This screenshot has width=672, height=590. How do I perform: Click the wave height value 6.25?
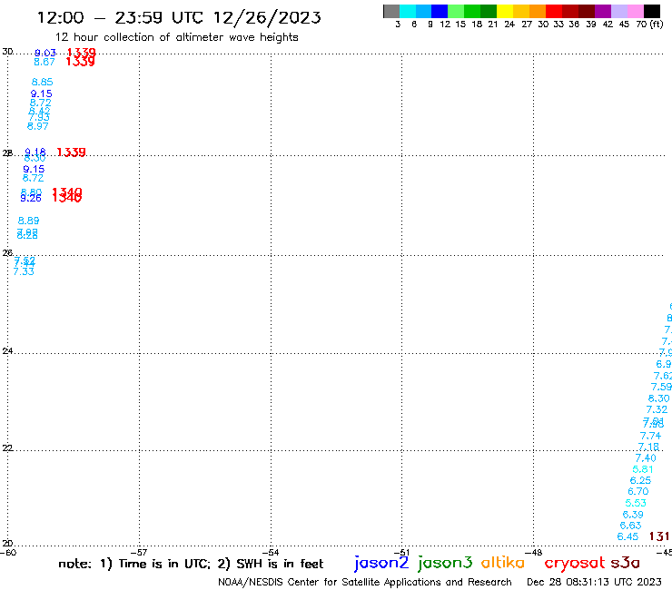click(640, 481)
